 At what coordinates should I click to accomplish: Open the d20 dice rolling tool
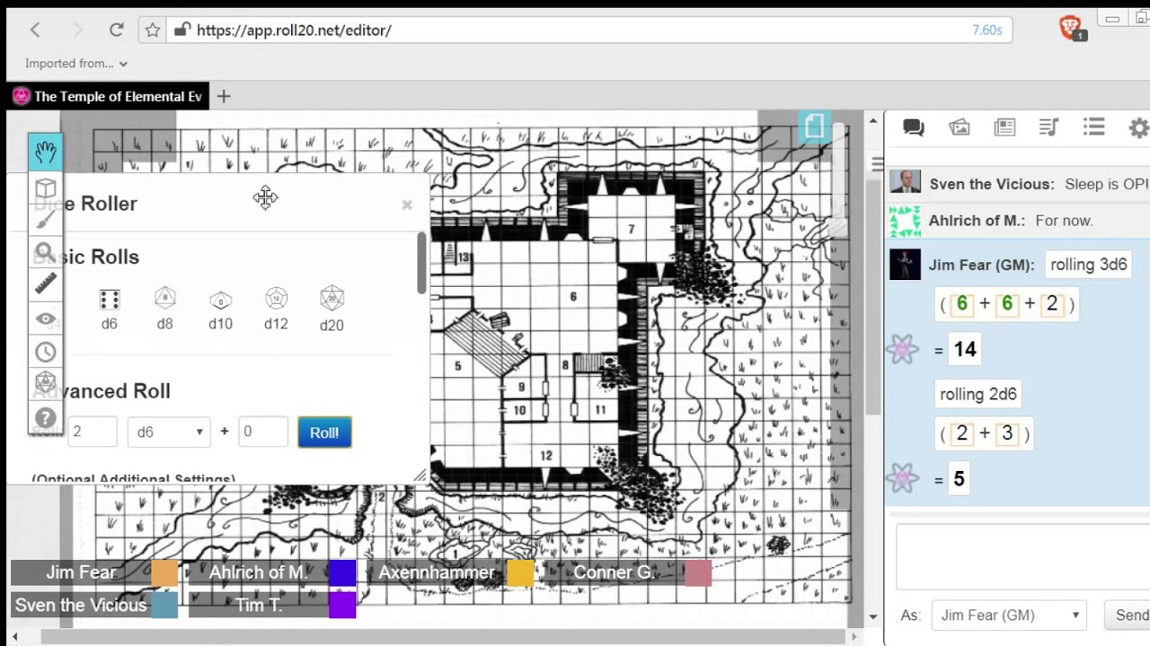[46, 384]
